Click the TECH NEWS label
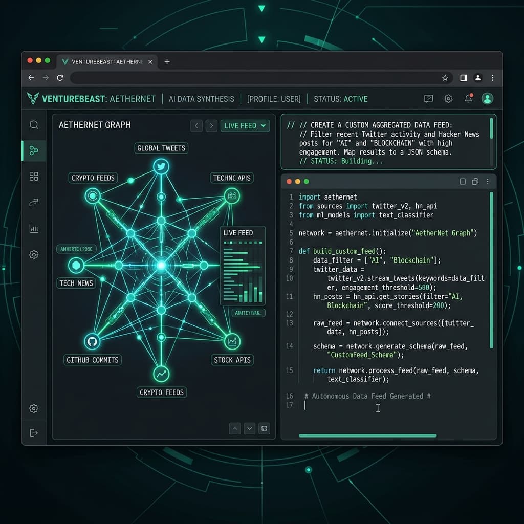Image resolution: width=524 pixels, height=524 pixels. pyautogui.click(x=76, y=283)
